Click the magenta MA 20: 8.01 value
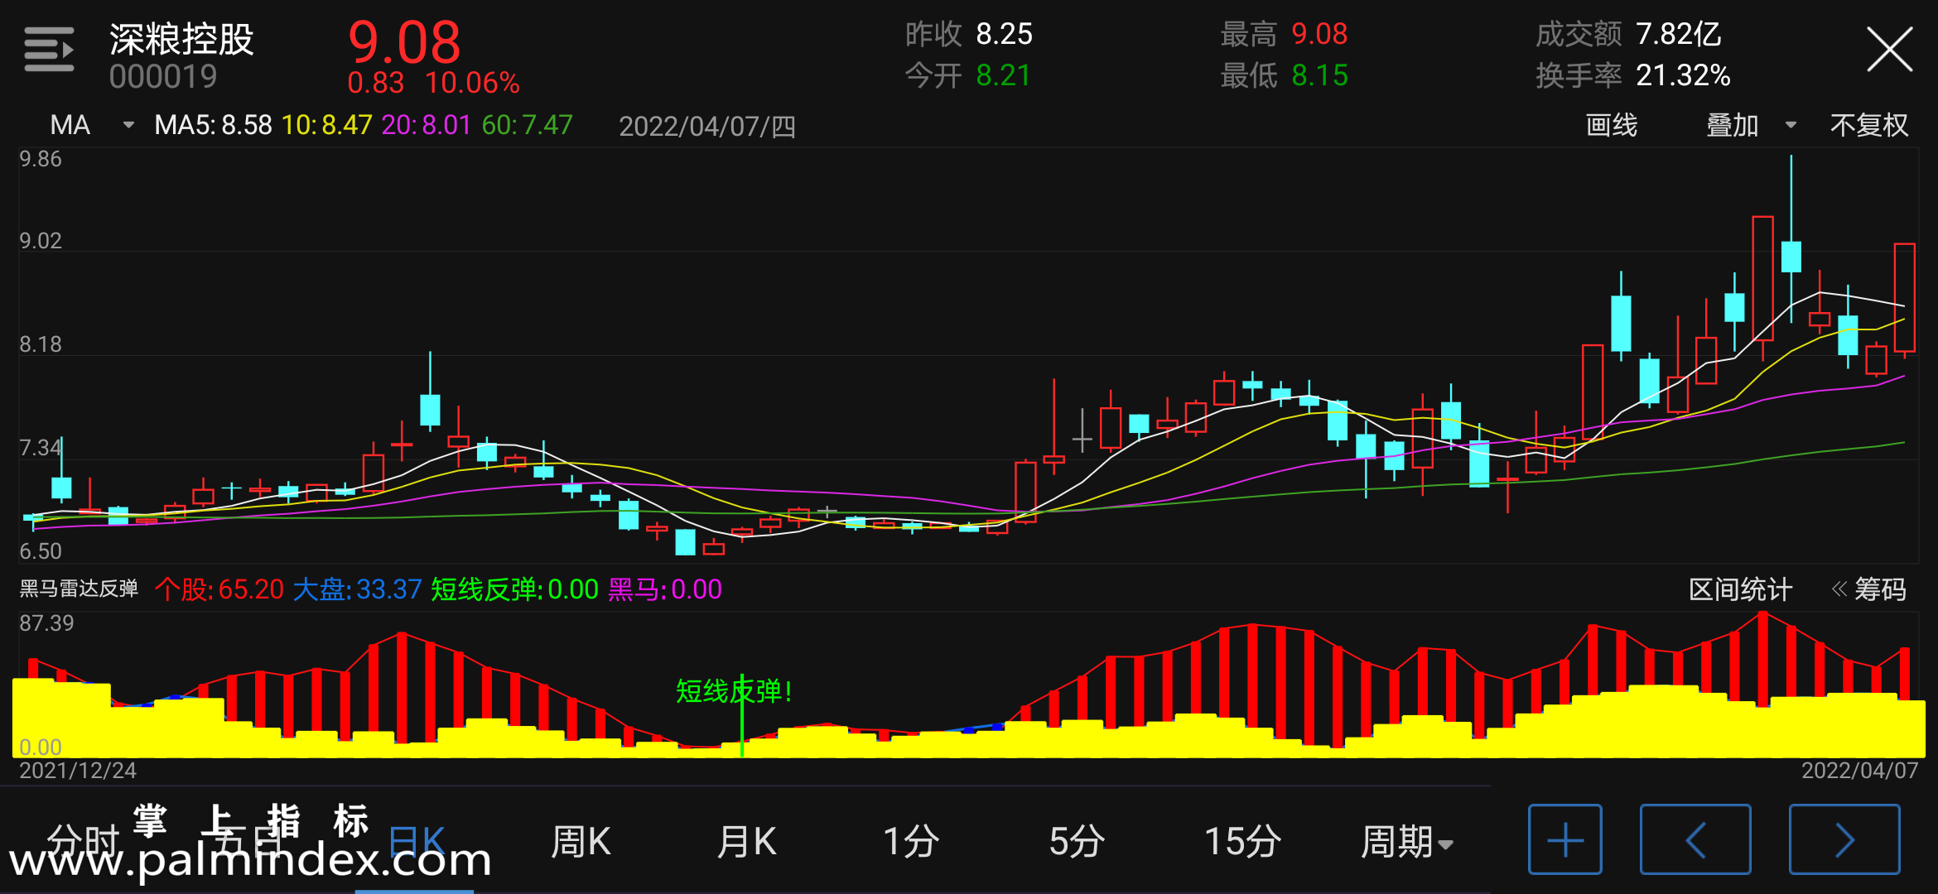The height and width of the screenshot is (894, 1938). coord(426,125)
